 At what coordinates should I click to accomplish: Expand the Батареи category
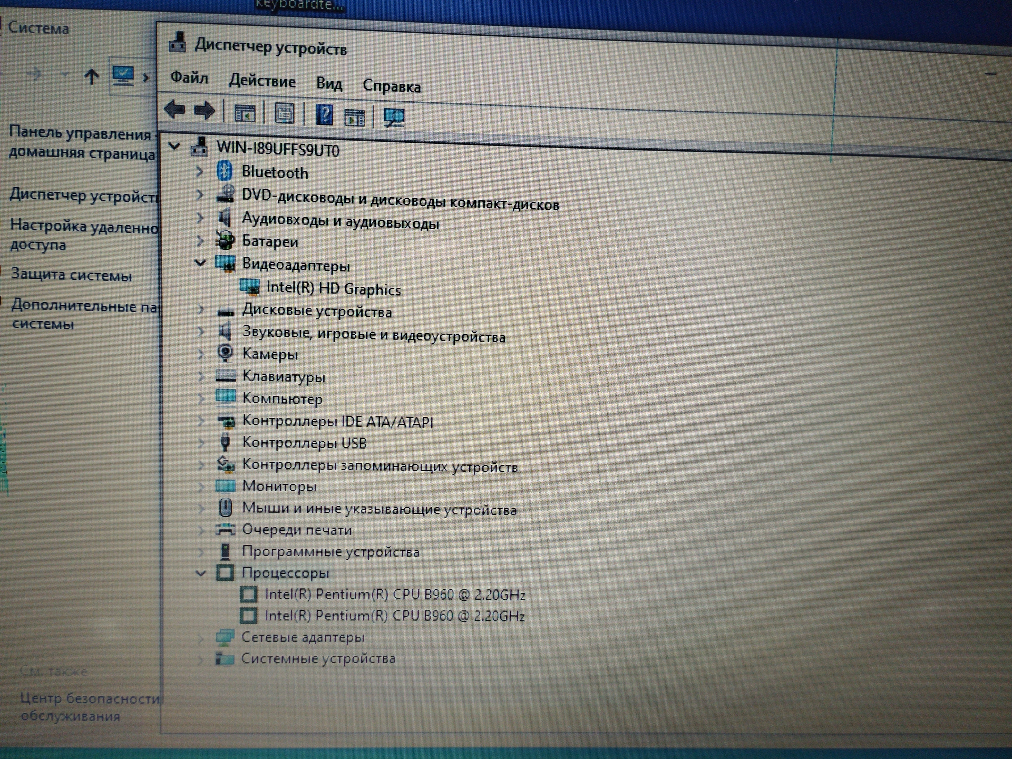pos(200,240)
